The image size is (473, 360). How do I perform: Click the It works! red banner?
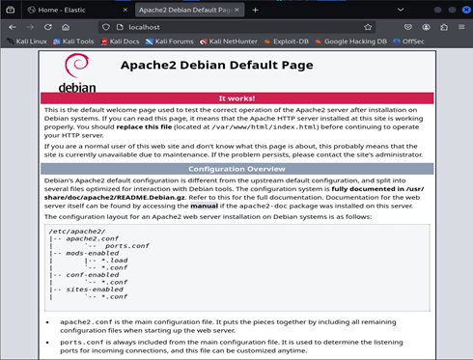pyautogui.click(x=237, y=98)
